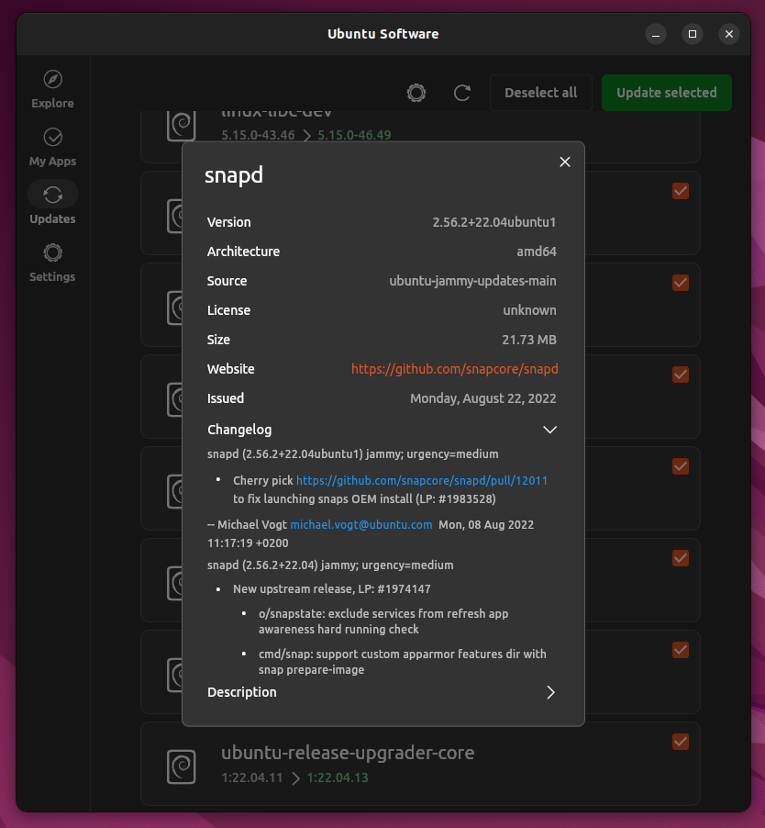The width and height of the screenshot is (765, 828).
Task: Open the snapd GitHub website link
Action: click(454, 369)
